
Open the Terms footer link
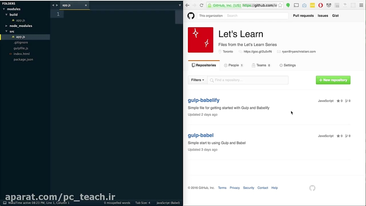(x=222, y=188)
